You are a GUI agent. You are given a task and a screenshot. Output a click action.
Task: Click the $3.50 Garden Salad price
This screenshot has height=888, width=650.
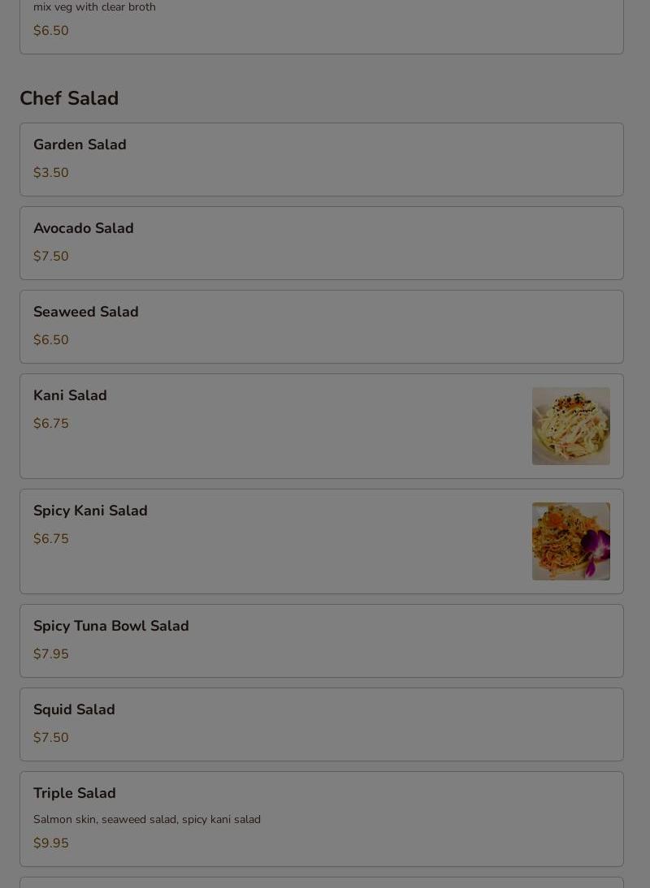(51, 173)
